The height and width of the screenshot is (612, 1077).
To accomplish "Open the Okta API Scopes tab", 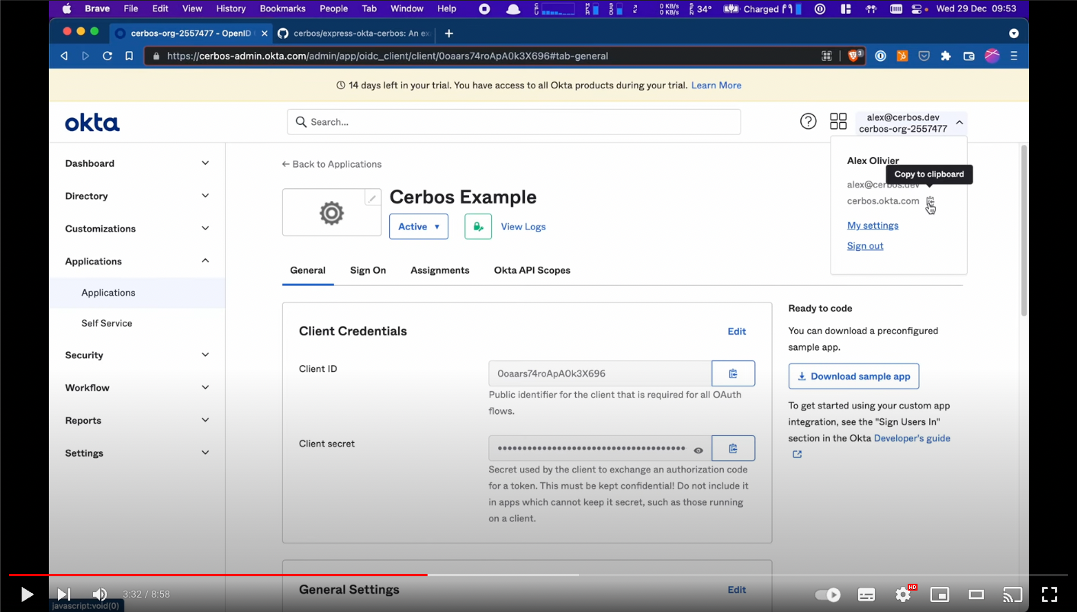I will click(x=532, y=271).
